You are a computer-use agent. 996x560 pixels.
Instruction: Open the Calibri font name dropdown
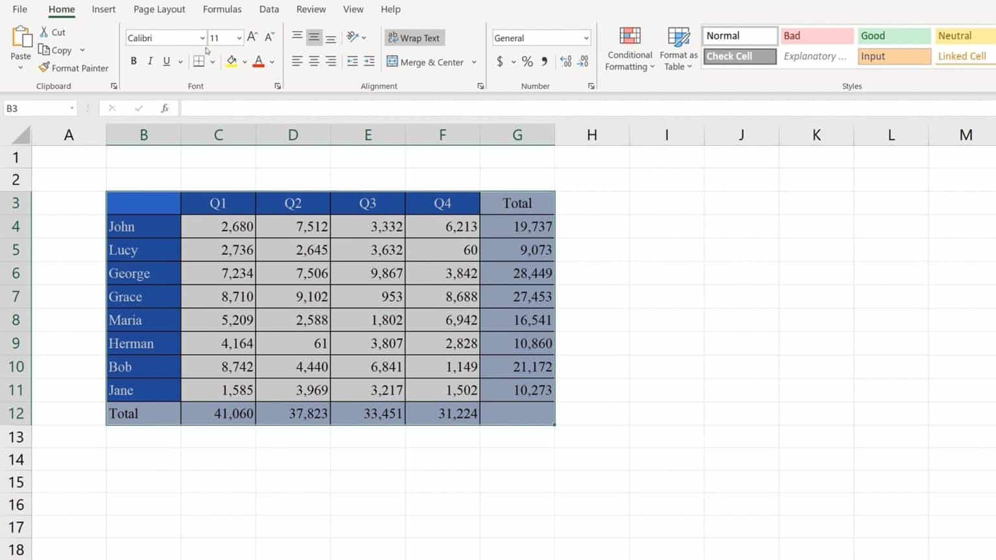pos(202,38)
